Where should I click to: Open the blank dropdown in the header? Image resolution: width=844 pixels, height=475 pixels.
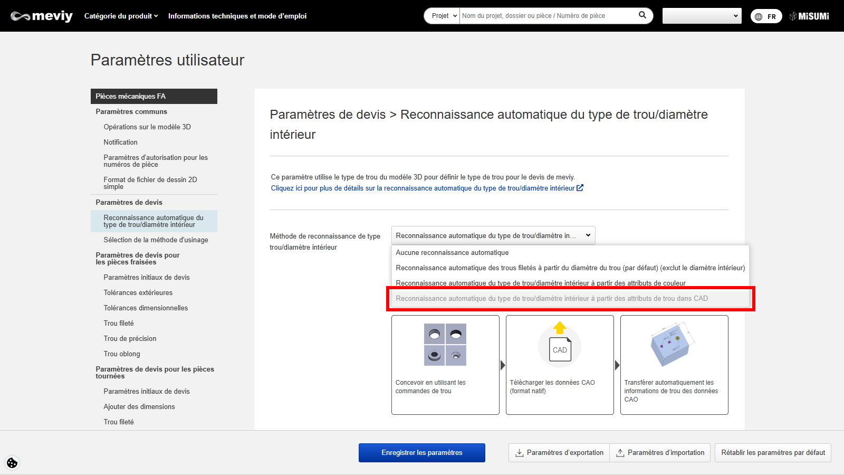click(702, 16)
